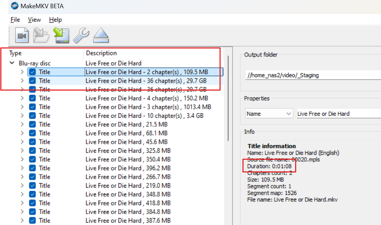Screen dimensions: 381x225
Task: Click the 'Duration: 0:01:08' info line
Action: point(269,166)
